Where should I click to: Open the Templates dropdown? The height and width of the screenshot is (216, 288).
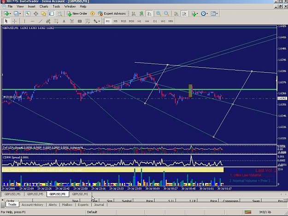tap(214, 13)
